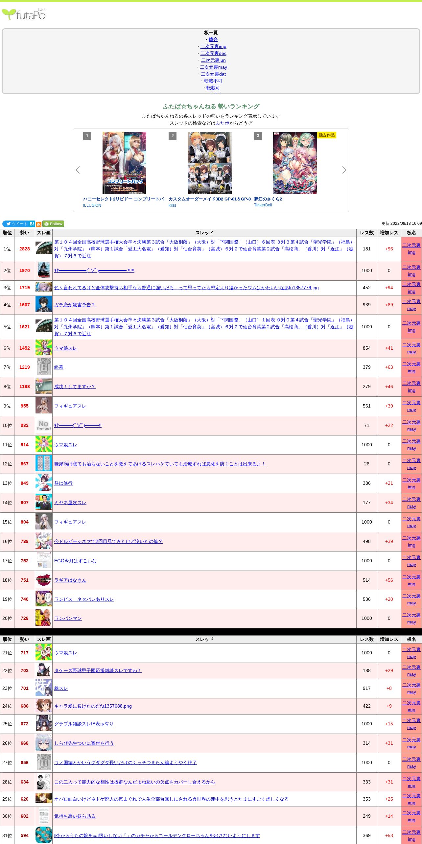Screen dimensions: 422x844
Task: Open rank 3 thread thumbnail
Action: pos(44,287)
